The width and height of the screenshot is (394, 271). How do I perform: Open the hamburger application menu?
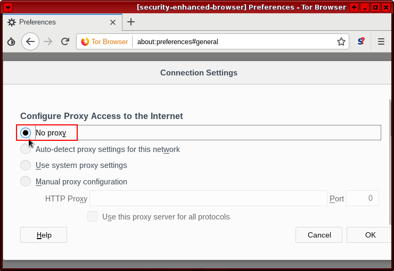381,41
